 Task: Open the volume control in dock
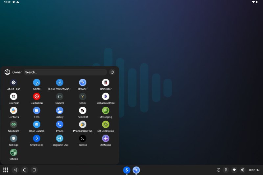pyautogui.click(x=243, y=170)
